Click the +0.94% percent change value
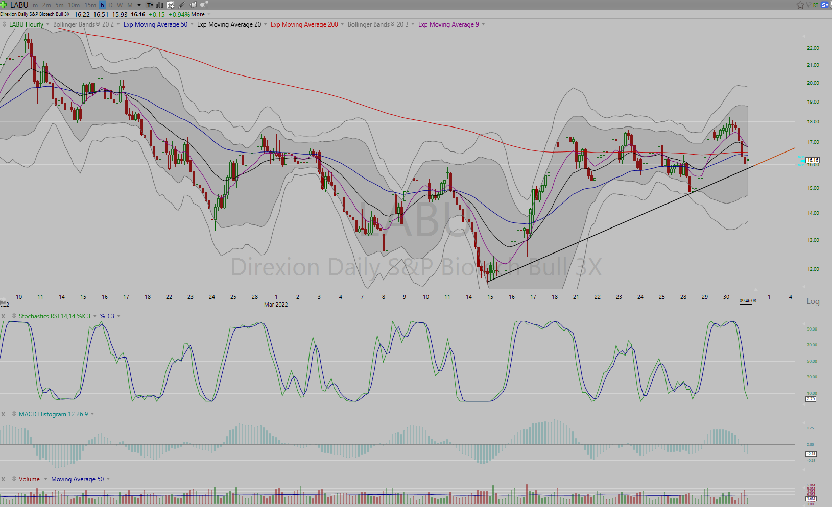 click(x=179, y=14)
